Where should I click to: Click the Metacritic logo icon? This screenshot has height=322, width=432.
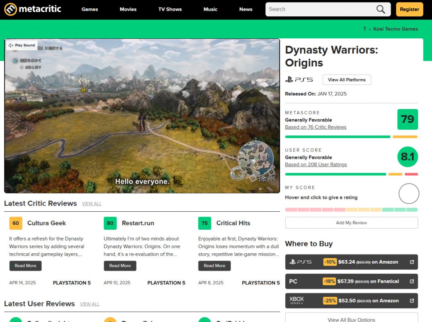point(10,9)
